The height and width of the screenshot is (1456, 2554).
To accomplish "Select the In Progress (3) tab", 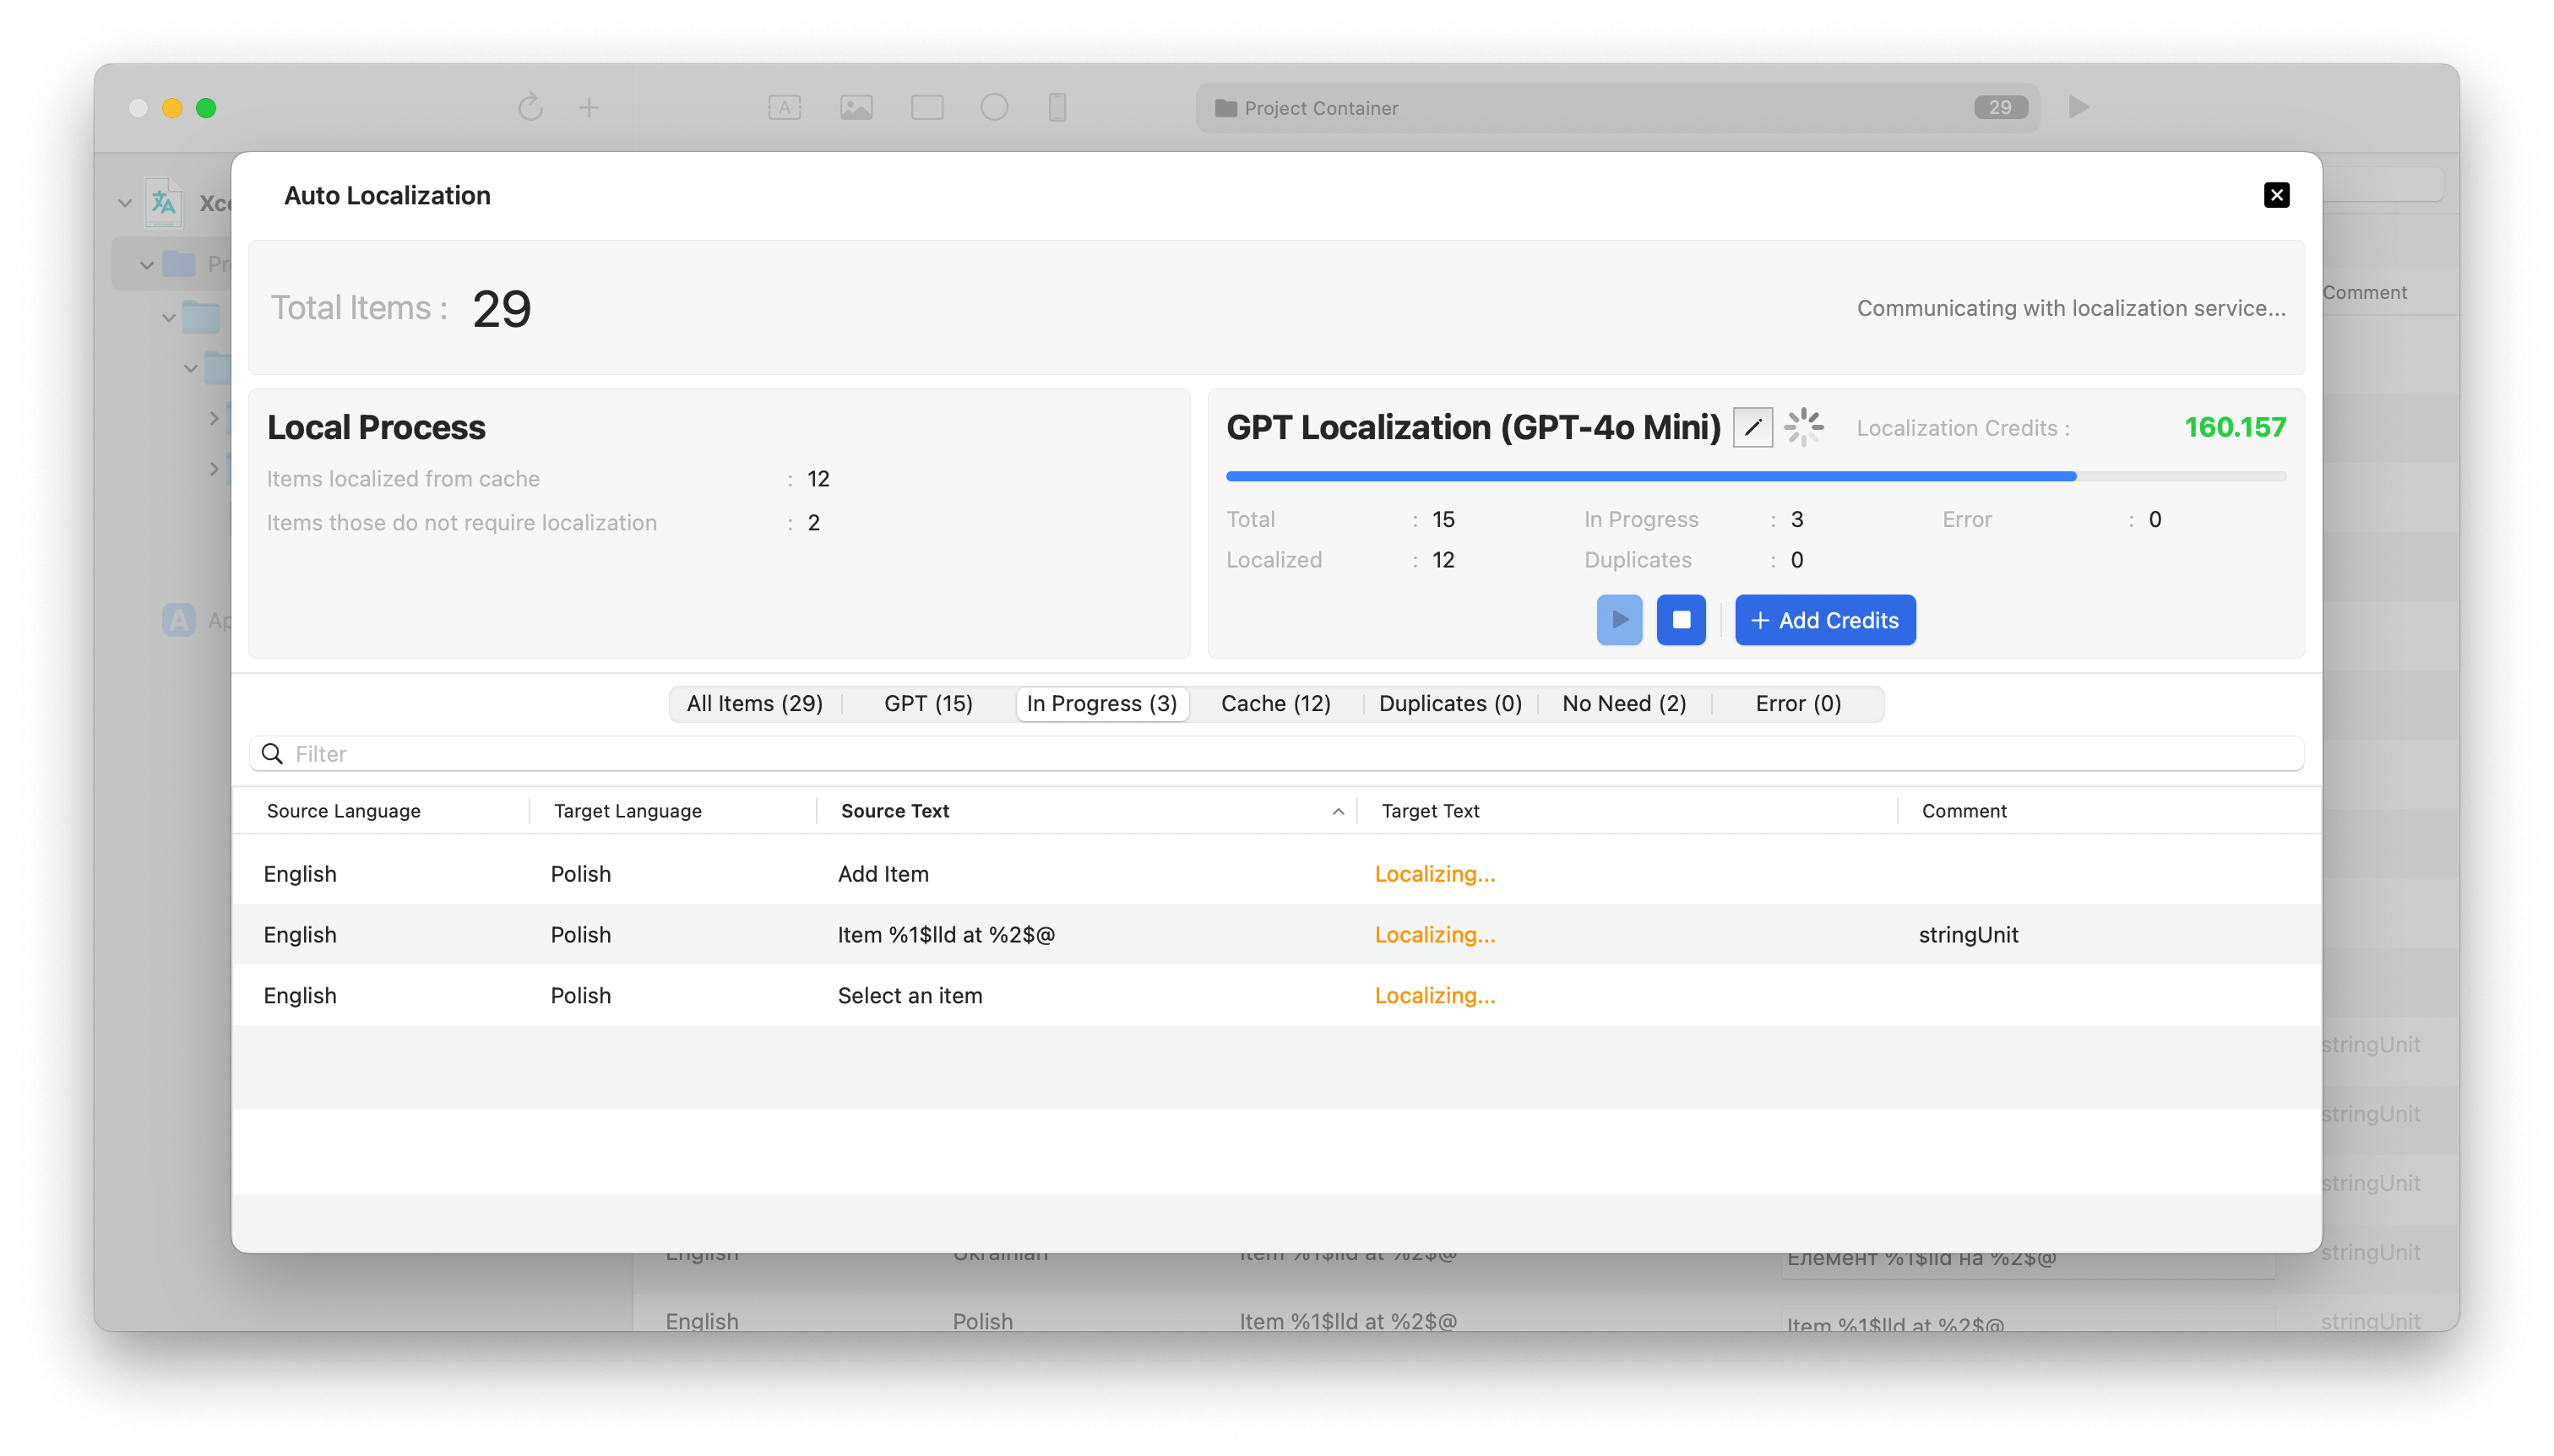I will coord(1101,703).
